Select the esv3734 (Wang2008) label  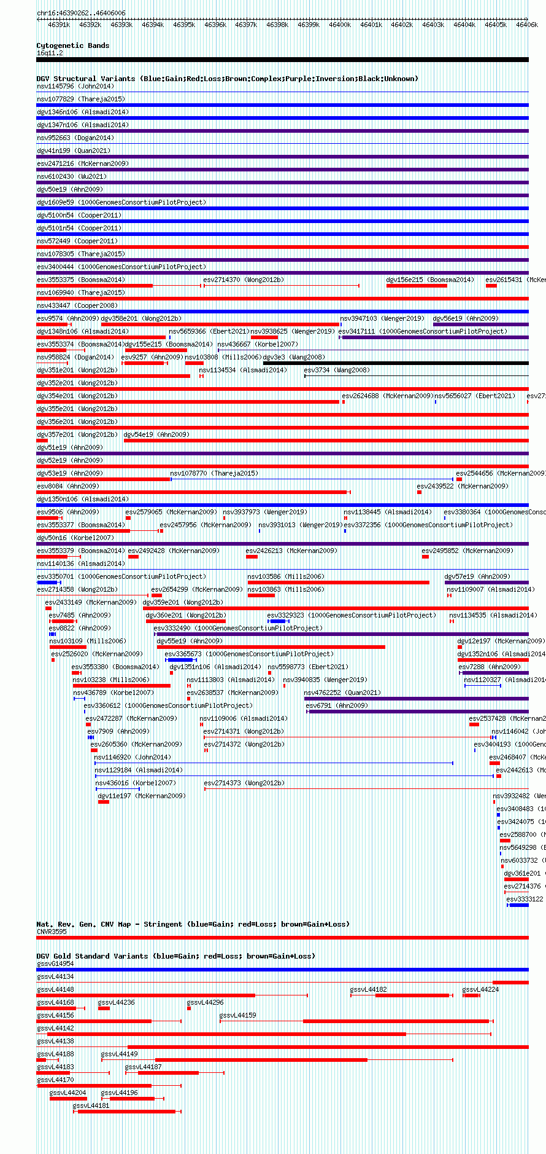click(337, 370)
